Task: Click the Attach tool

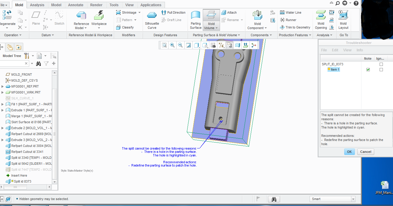Action: pos(229,12)
